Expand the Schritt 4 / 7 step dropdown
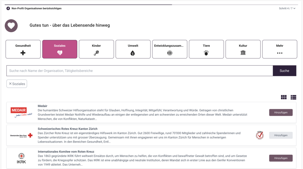This screenshot has width=303, height=169. [x=287, y=8]
